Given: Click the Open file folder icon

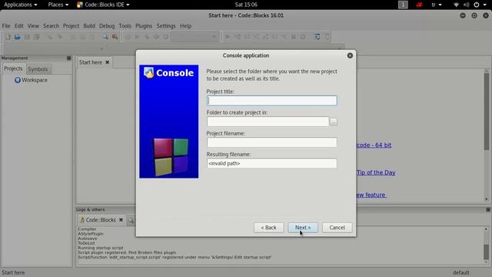Looking at the screenshot, I should 17,37.
